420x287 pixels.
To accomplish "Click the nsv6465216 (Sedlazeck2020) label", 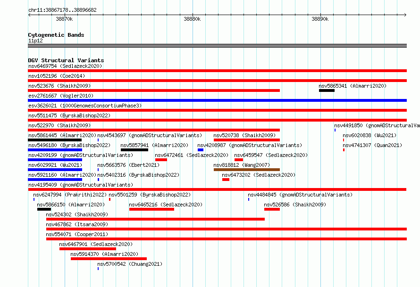I will pyautogui.click(x=166, y=205).
